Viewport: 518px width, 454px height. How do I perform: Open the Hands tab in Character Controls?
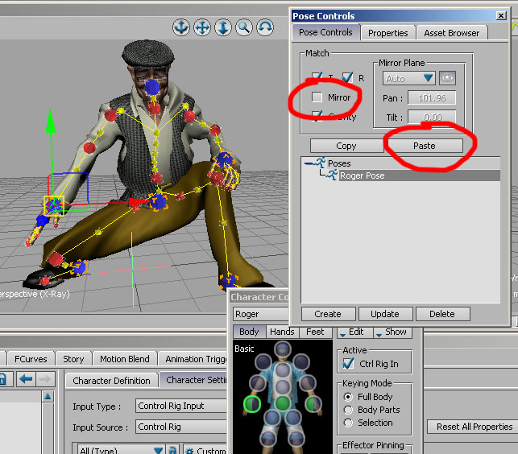[x=282, y=332]
